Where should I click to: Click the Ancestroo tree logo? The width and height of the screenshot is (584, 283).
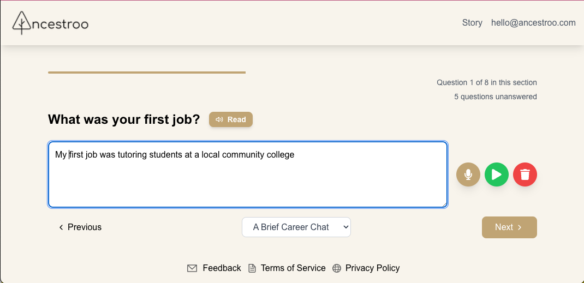coord(21,23)
